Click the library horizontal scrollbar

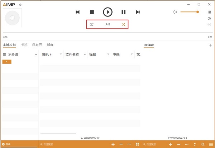pyautogui.click(x=58, y=133)
